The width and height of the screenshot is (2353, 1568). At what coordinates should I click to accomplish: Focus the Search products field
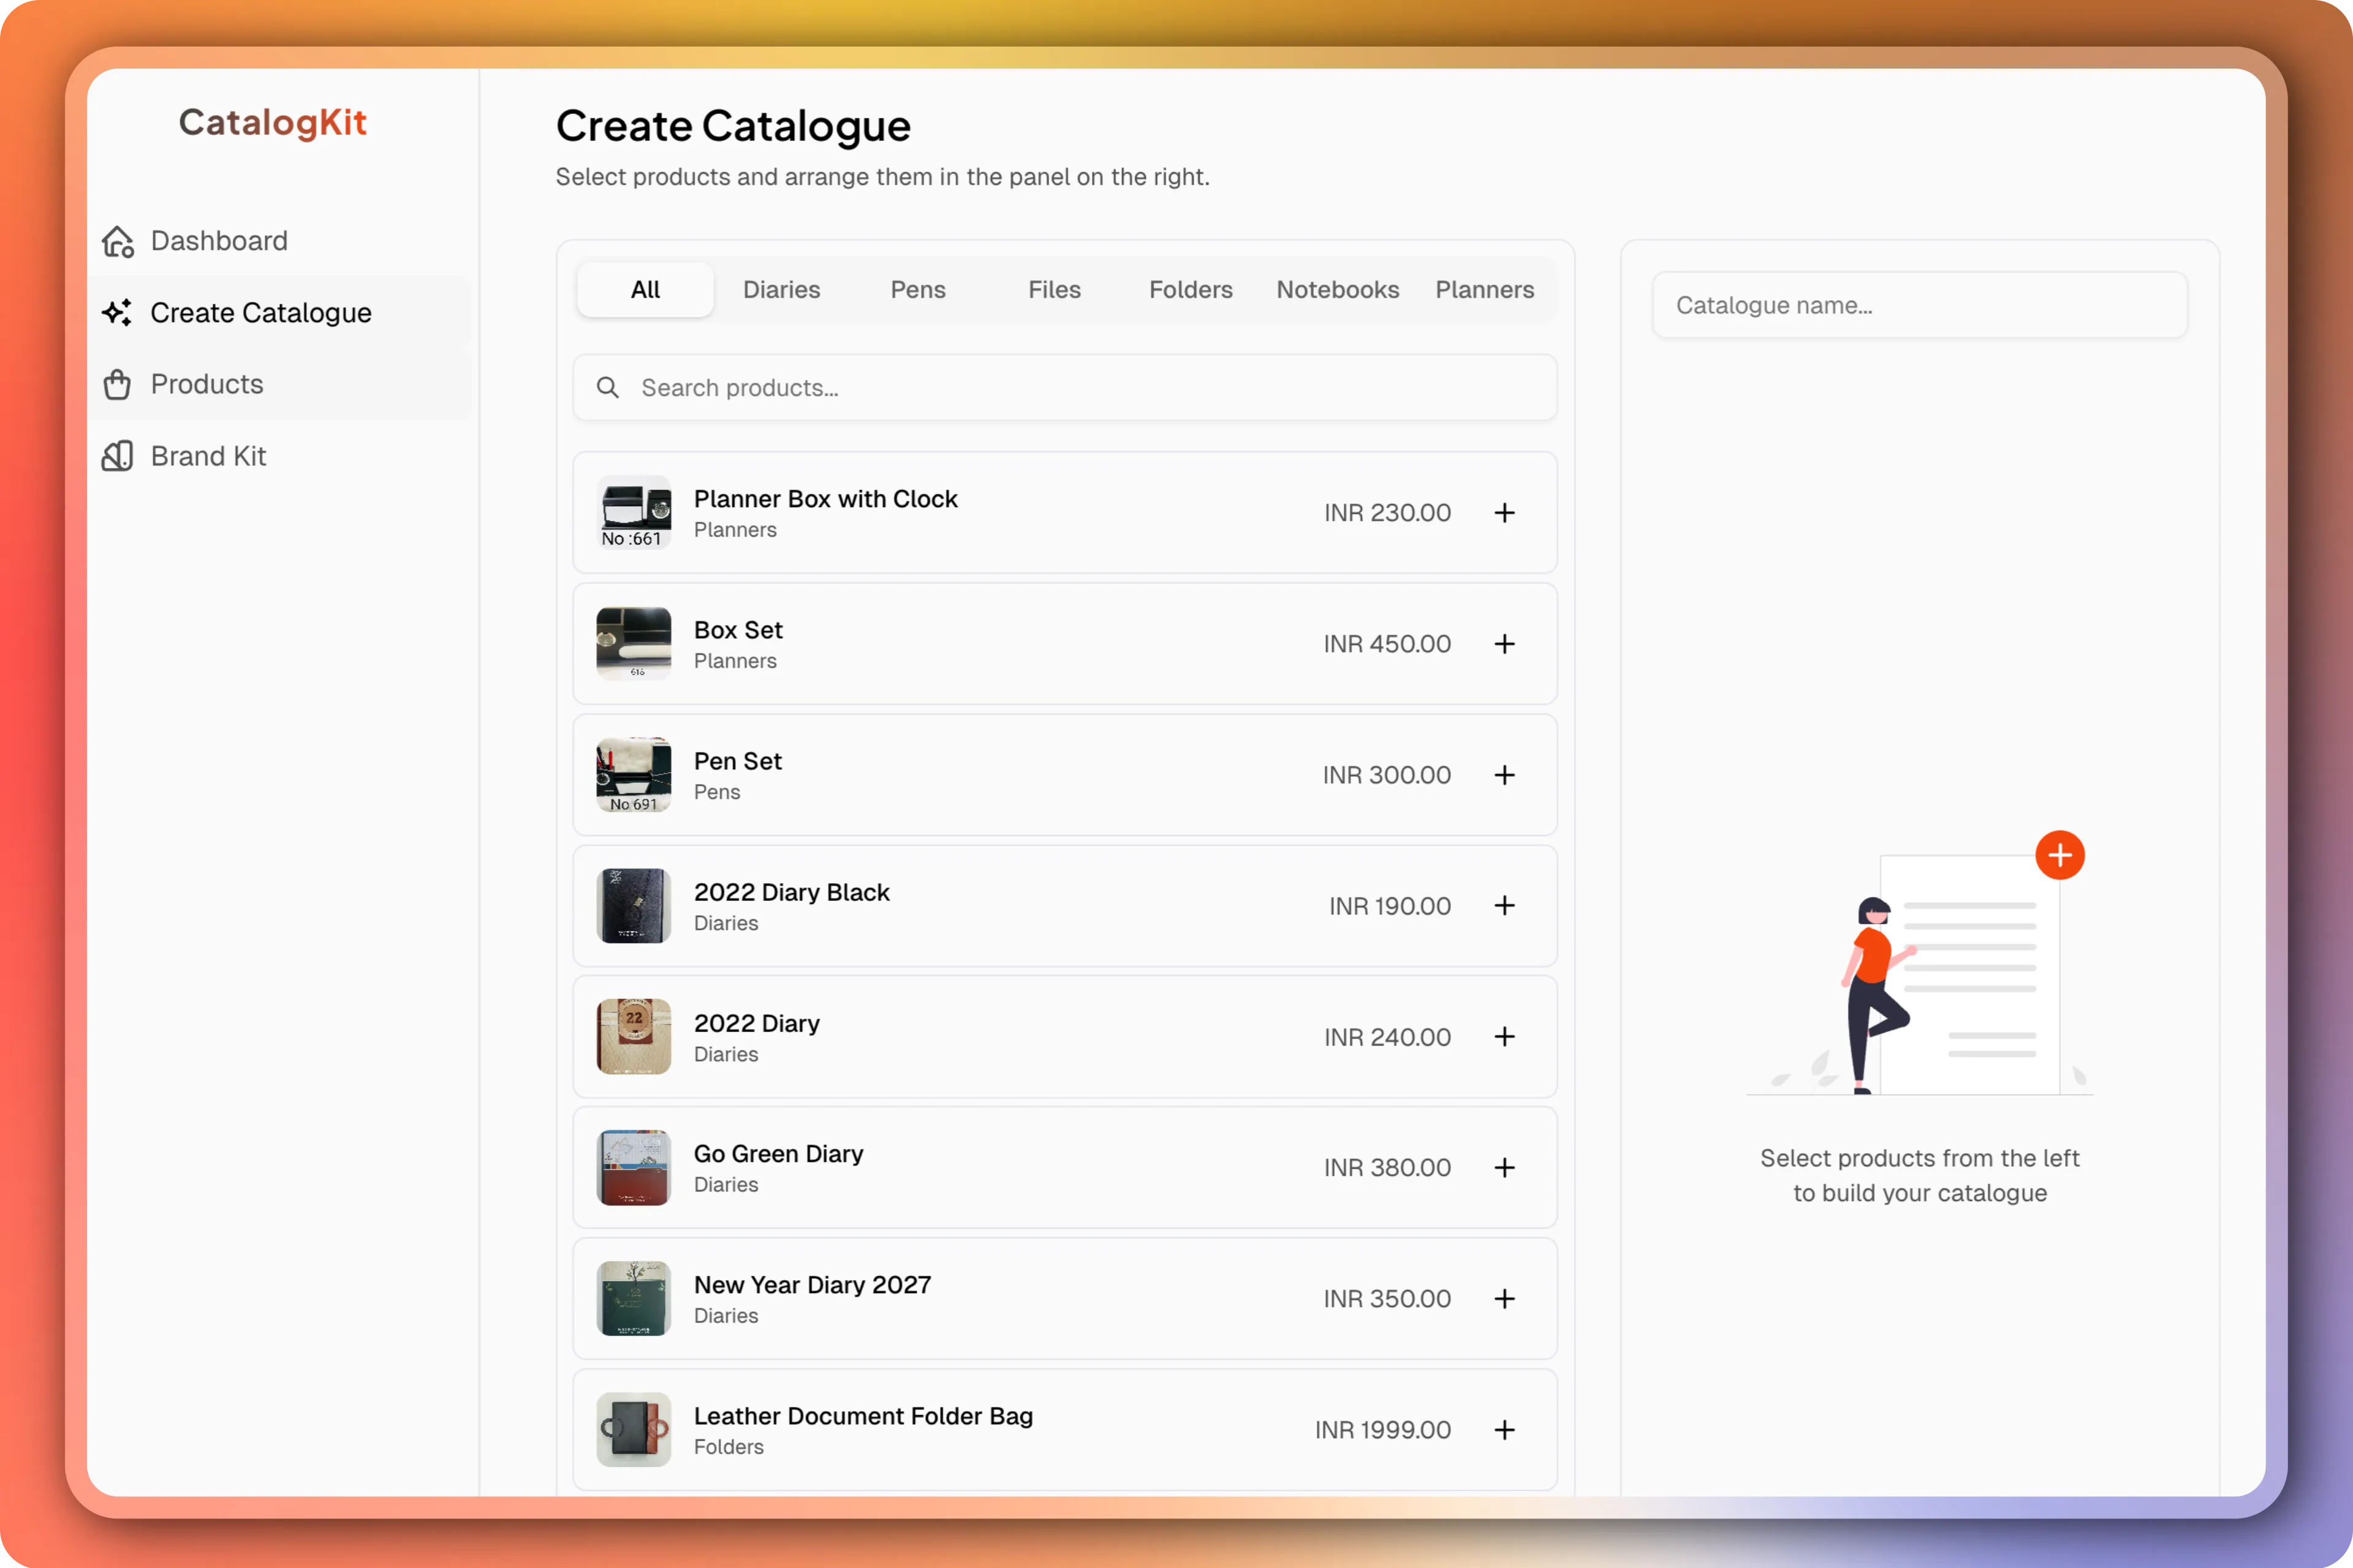pos(1064,388)
